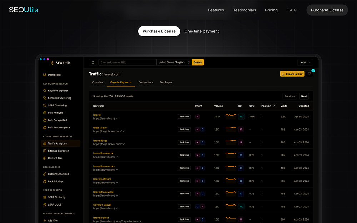This screenshot has width=357, height=223.
Task: Click the 'laravel collect' keyword link
Action: [x=101, y=218]
